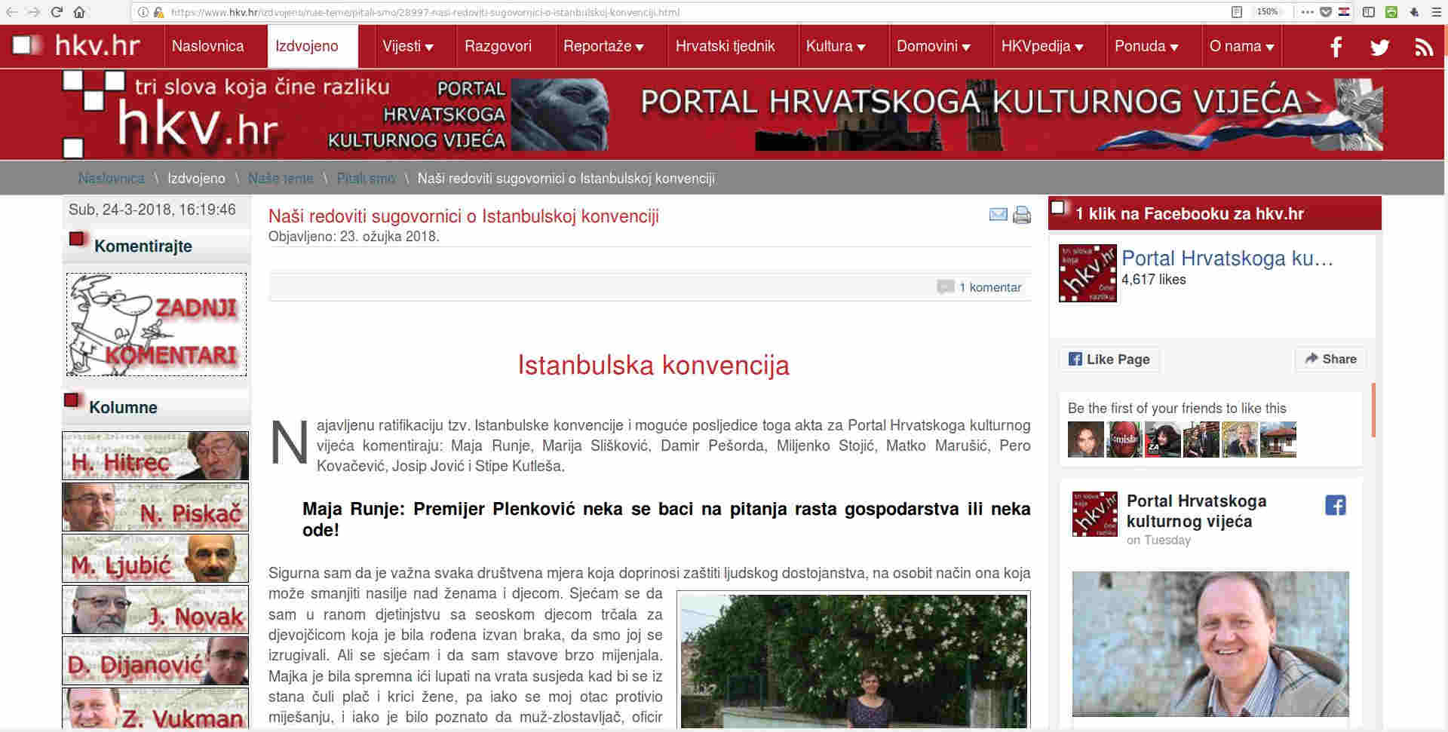Open the hkv.hr Twitter icon
The width and height of the screenshot is (1448, 732).
(1379, 47)
